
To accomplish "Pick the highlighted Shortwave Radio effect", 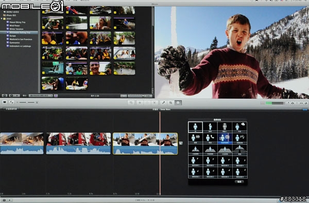I will (225, 138).
